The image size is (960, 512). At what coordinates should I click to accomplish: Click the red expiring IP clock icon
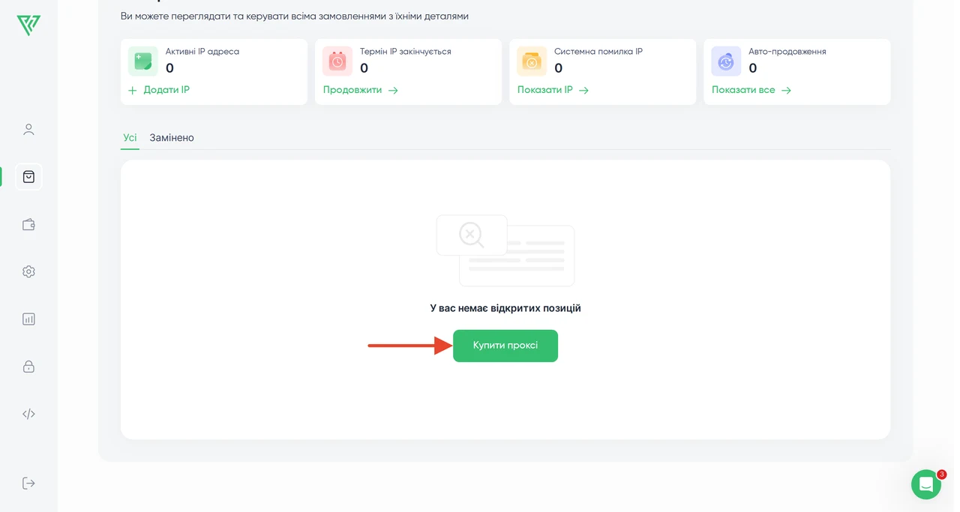point(337,61)
